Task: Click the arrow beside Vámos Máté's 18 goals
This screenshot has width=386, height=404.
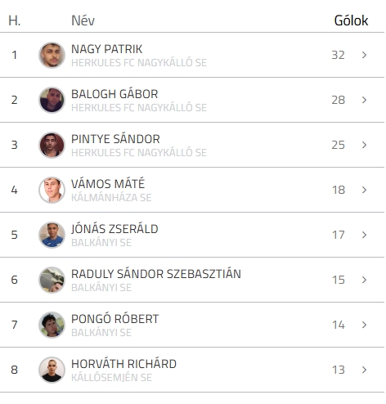Action: tap(364, 190)
